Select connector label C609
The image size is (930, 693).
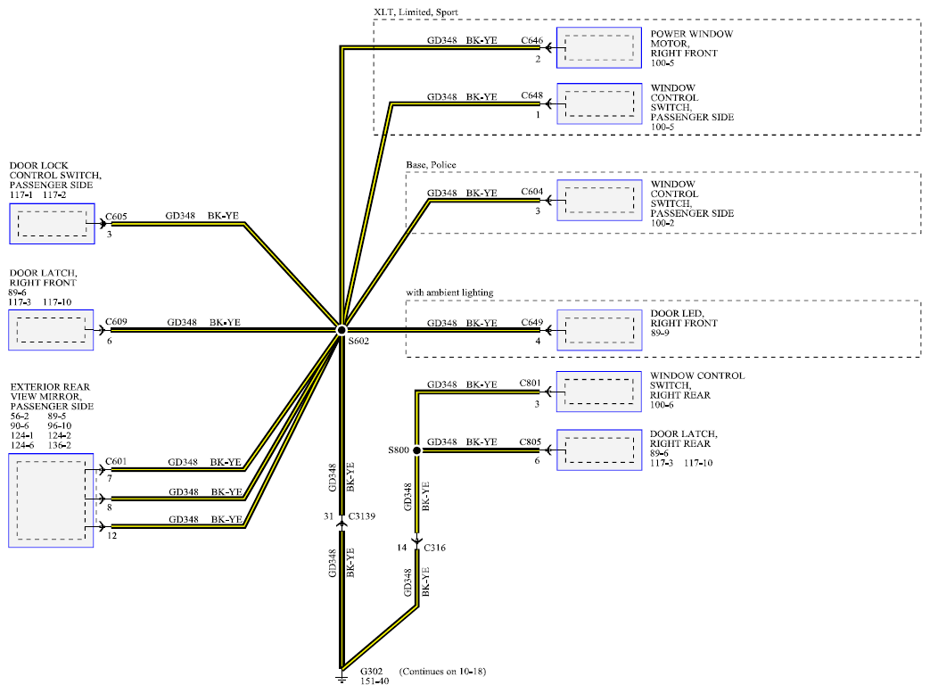116,322
